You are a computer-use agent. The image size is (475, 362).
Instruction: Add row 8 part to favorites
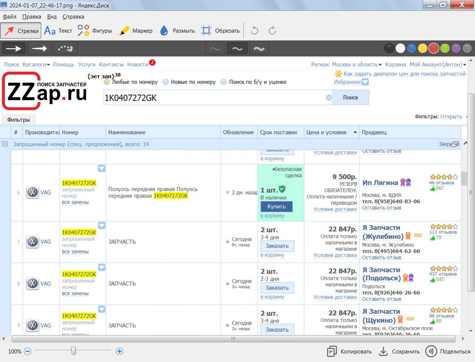tap(102, 267)
